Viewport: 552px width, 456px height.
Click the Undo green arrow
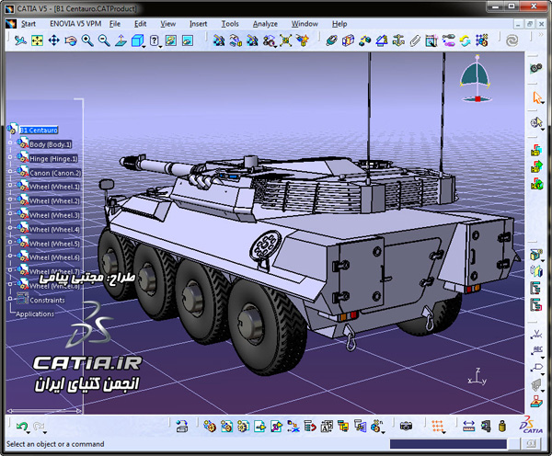(22, 426)
